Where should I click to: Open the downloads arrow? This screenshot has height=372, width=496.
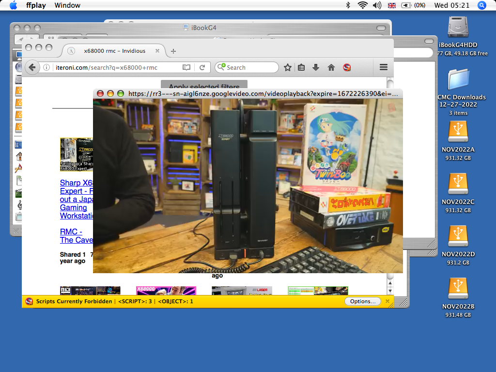coord(316,67)
